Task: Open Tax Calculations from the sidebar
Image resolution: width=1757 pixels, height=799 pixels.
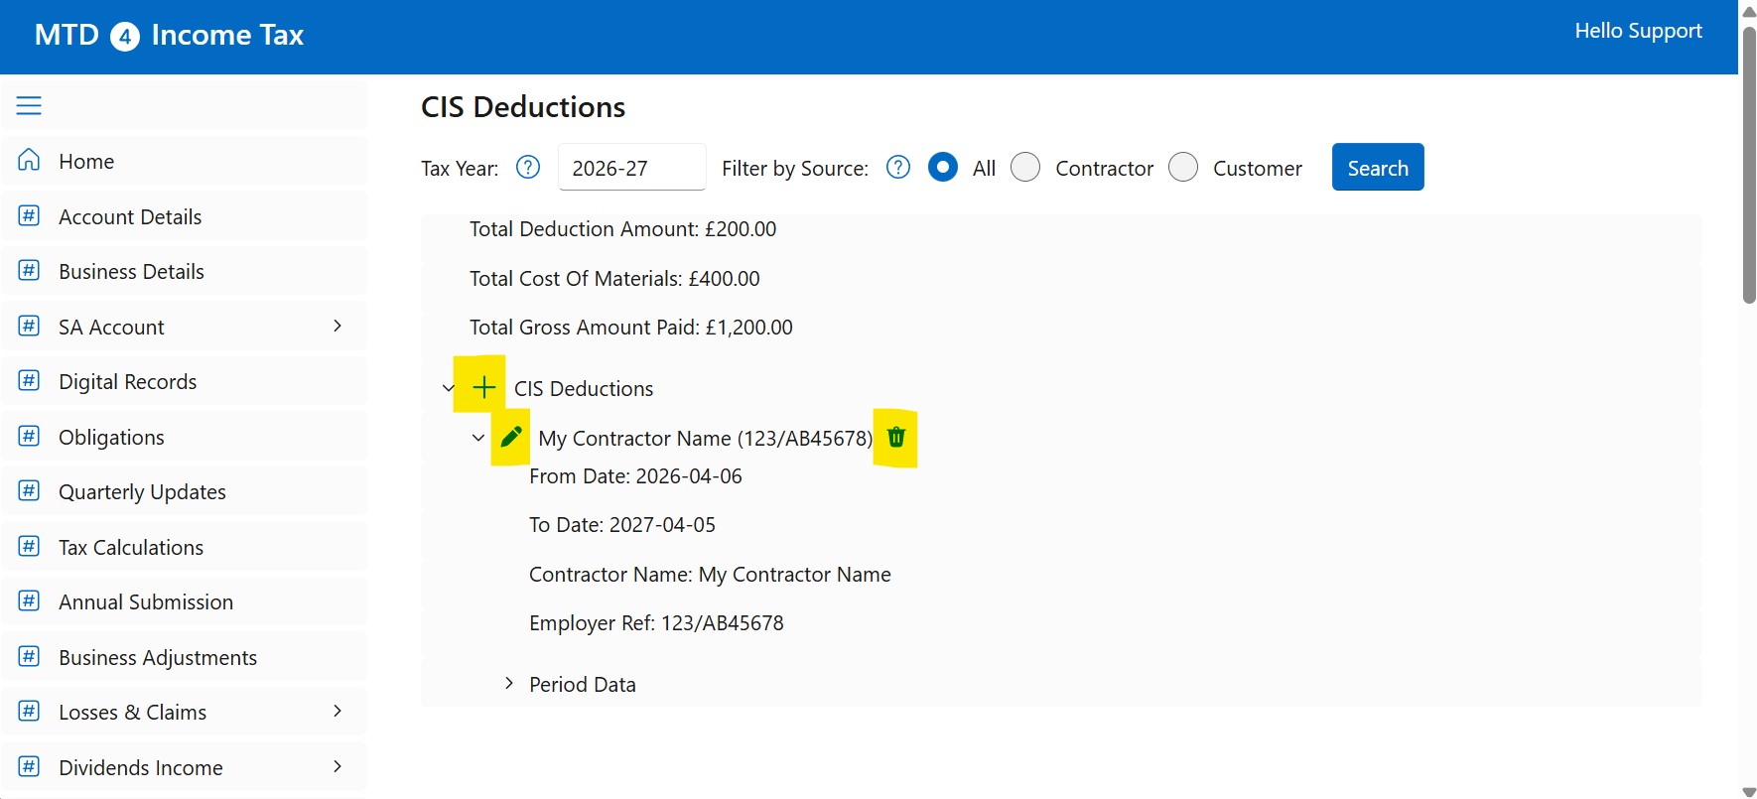Action: pos(185,547)
